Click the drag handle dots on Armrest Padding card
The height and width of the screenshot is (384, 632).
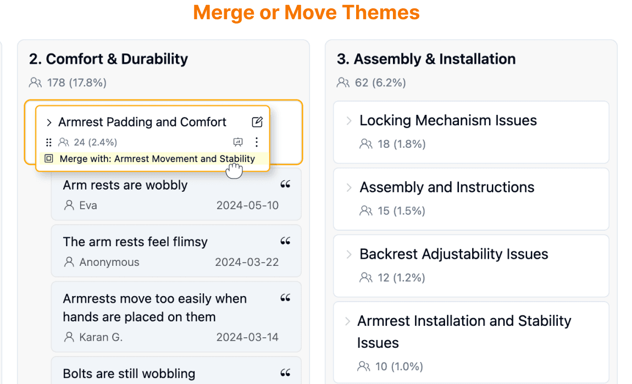pyautogui.click(x=49, y=142)
